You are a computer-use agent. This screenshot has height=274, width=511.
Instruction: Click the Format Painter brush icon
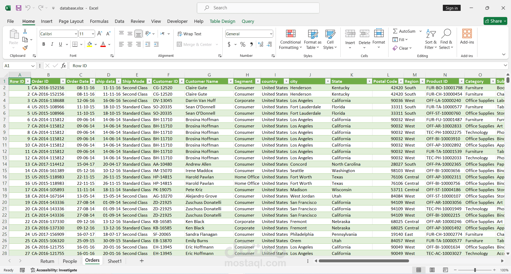(x=25, y=48)
